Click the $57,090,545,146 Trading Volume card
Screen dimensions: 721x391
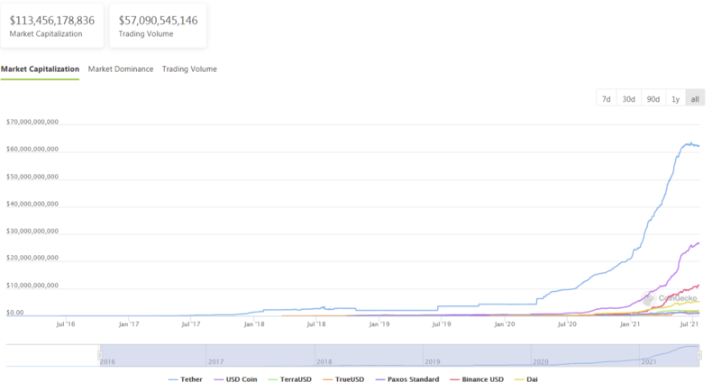coord(159,26)
